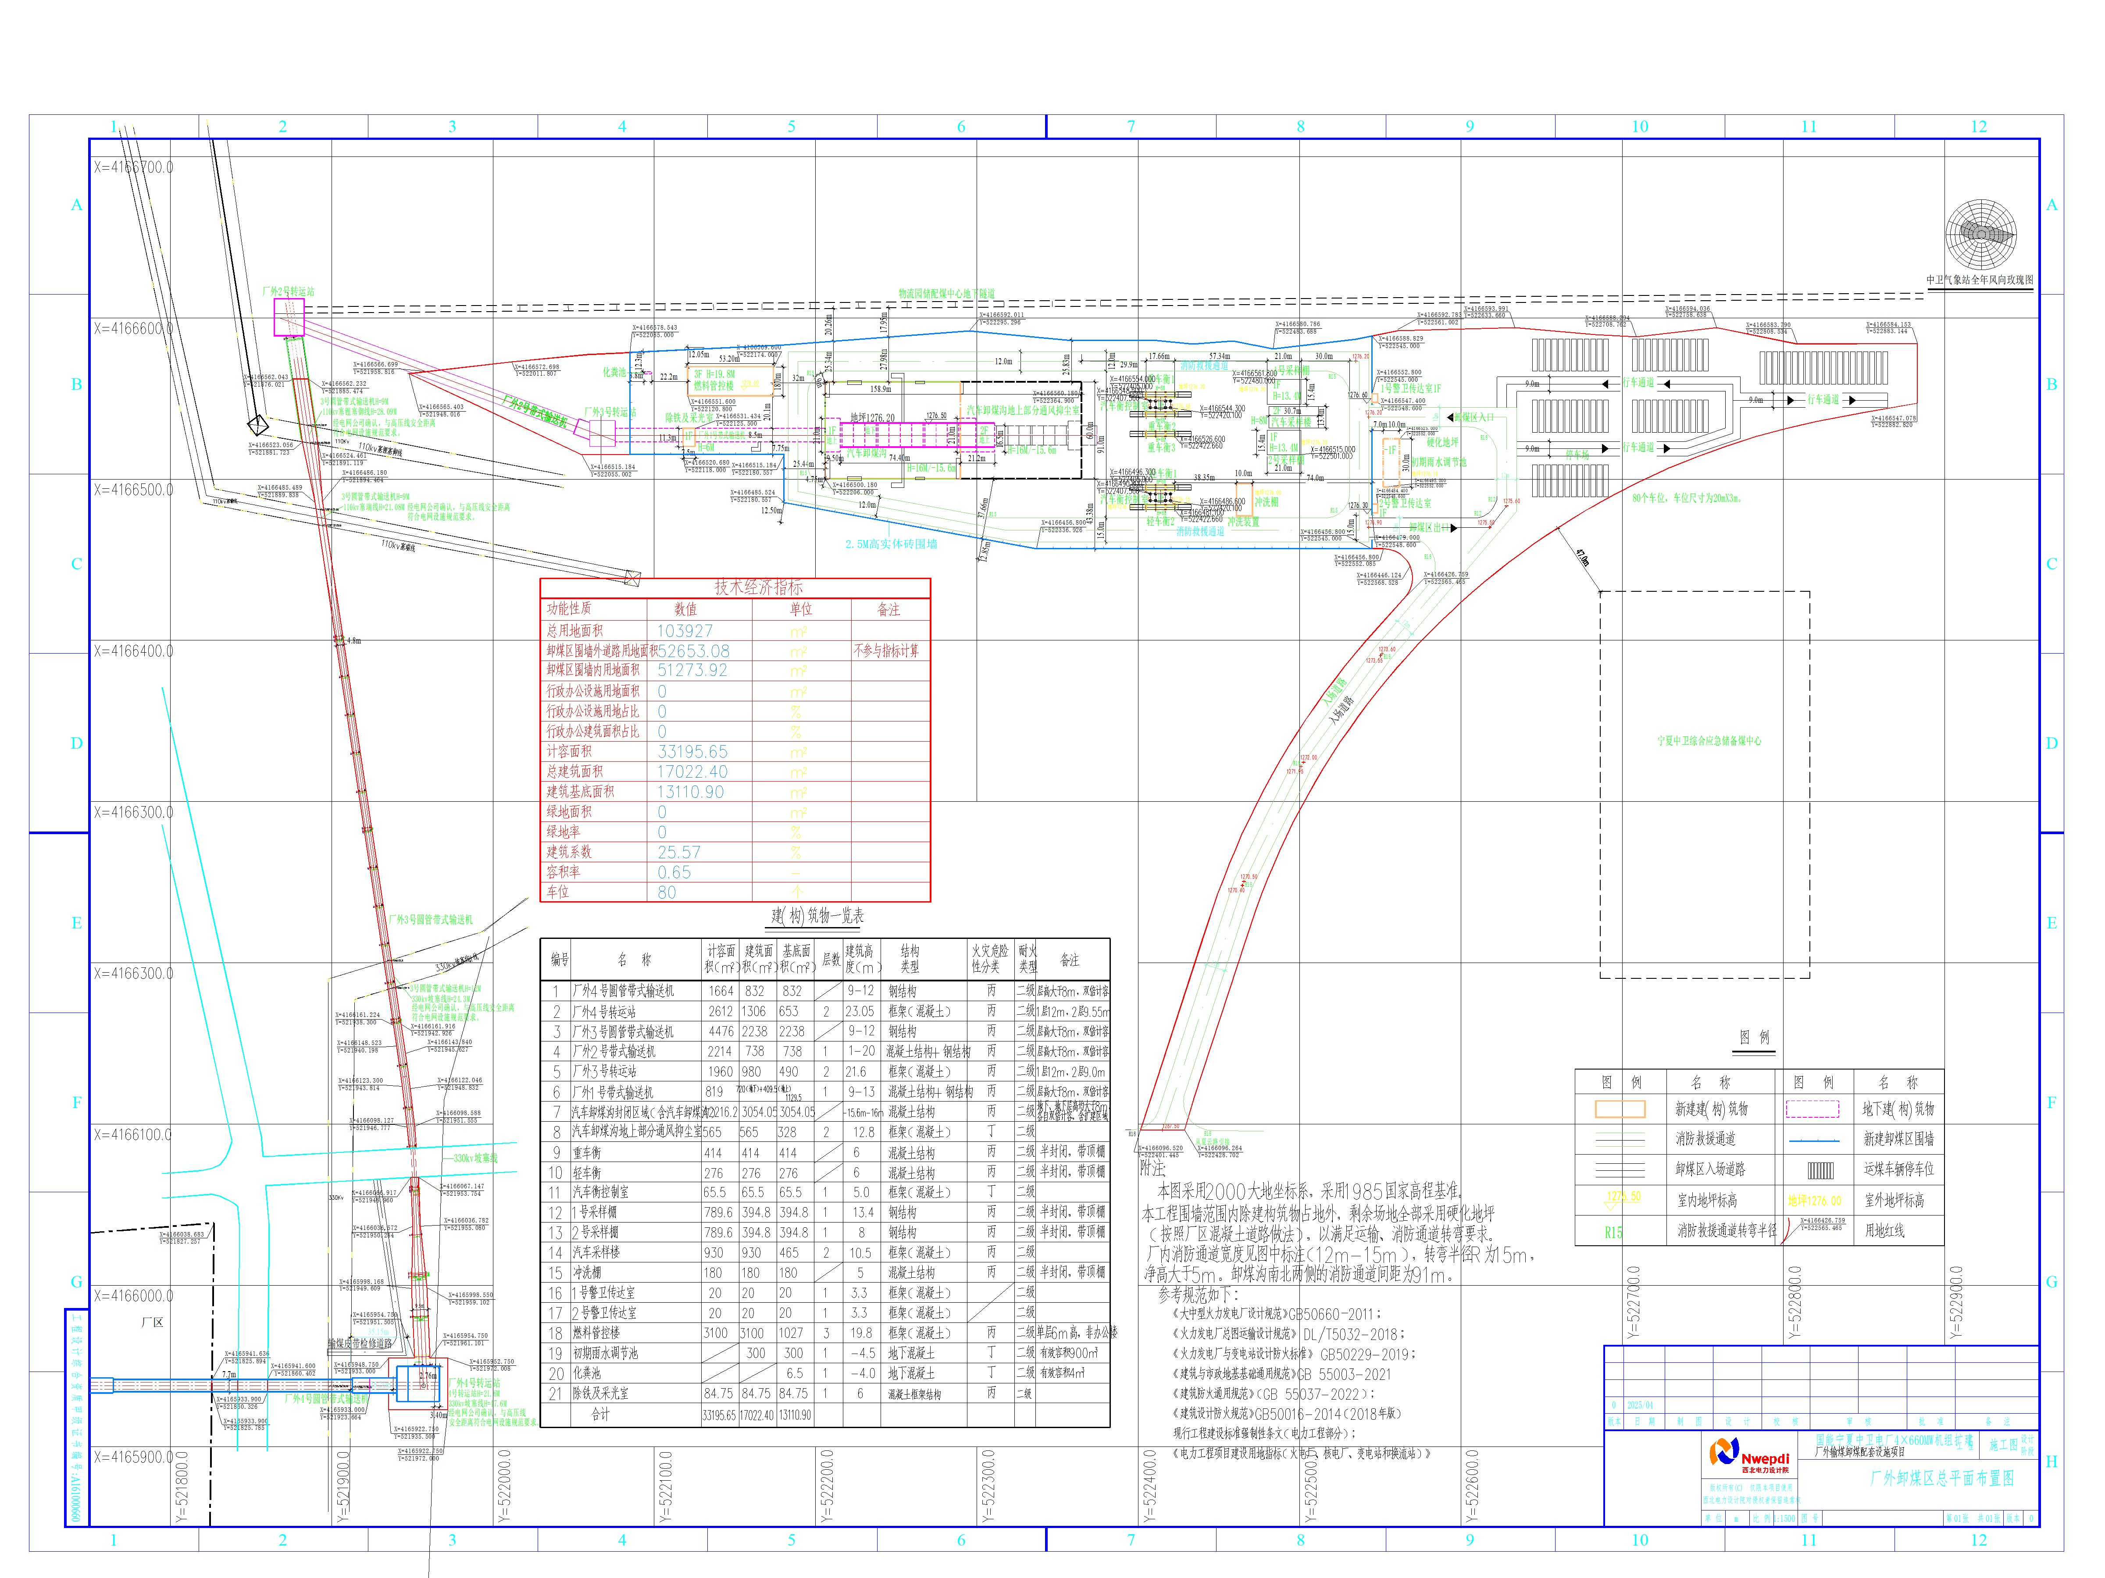Select the orange new-building legend rectangle
Image resolution: width=2105 pixels, height=1578 pixels.
(x=1620, y=1109)
